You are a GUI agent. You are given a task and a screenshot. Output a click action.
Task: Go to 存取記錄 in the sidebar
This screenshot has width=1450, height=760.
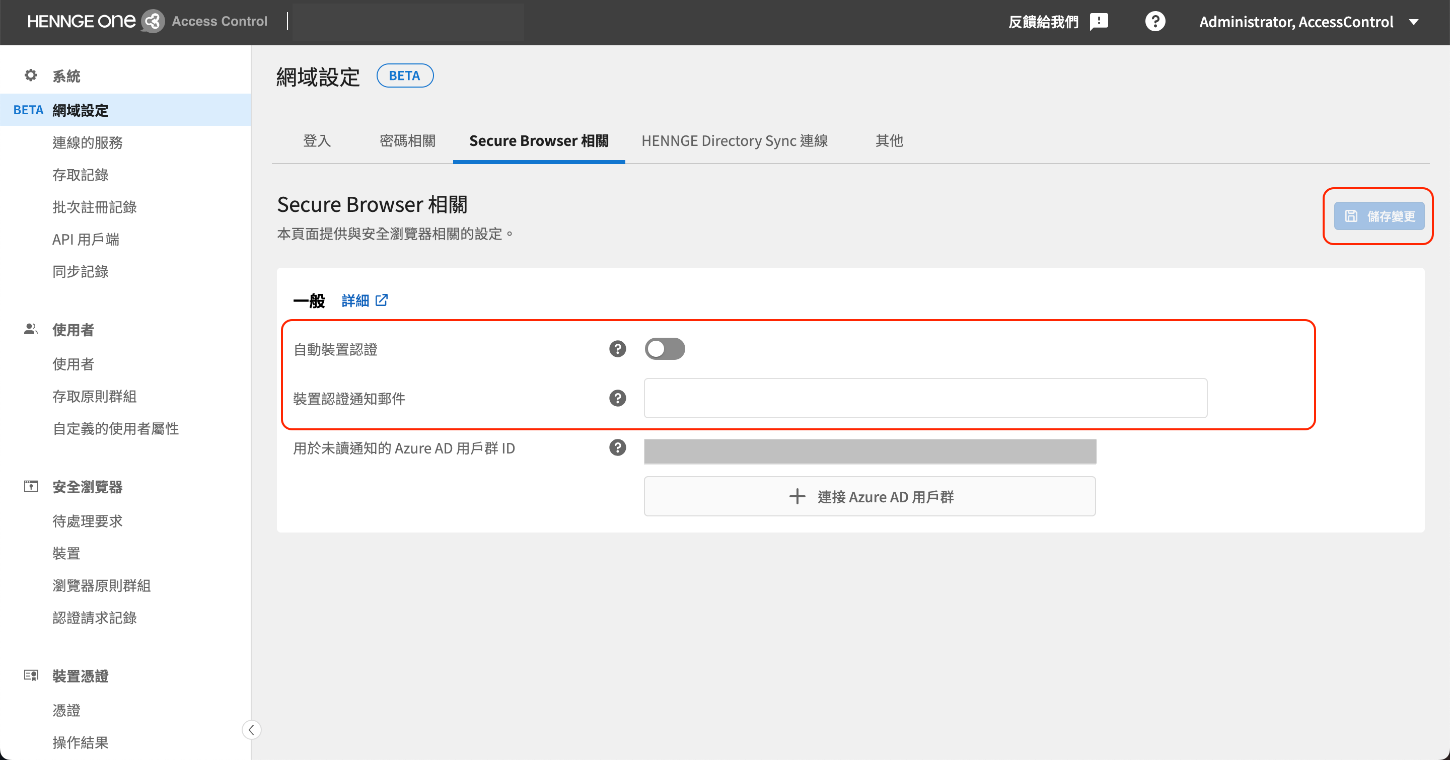(x=81, y=175)
